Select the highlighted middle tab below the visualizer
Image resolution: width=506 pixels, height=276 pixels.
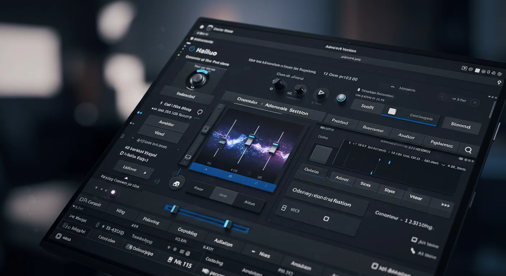[x=223, y=195]
